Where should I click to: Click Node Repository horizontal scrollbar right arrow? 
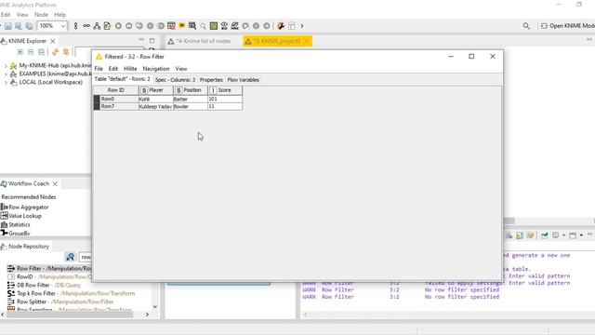click(x=148, y=315)
